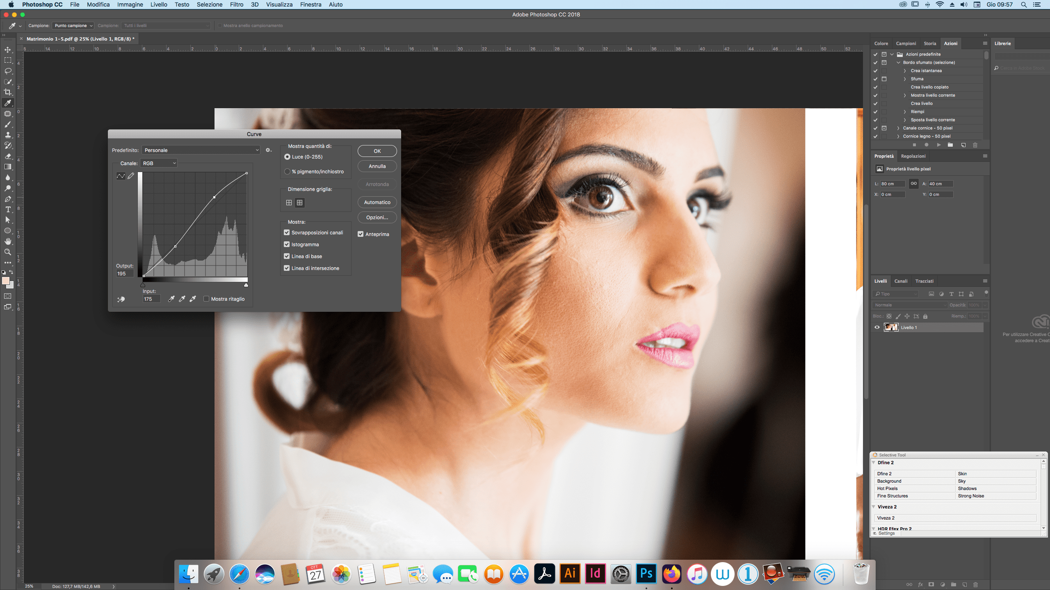Switch to the Canali tab
This screenshot has width=1050, height=590.
(x=901, y=281)
